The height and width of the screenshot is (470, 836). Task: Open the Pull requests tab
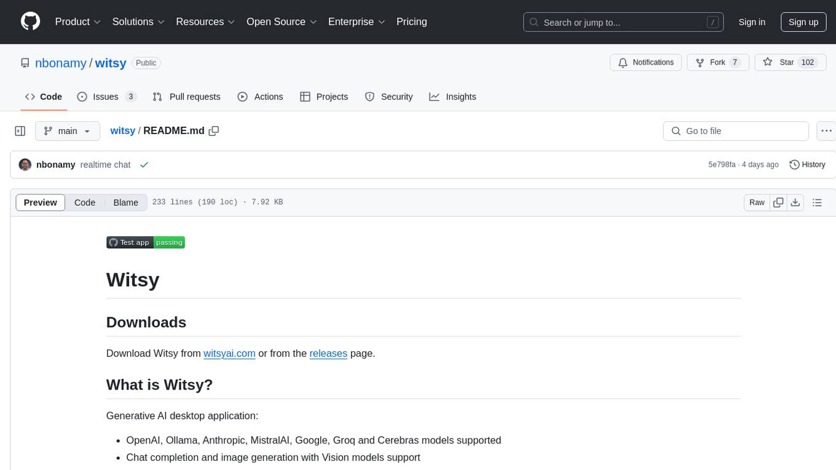[x=186, y=97]
